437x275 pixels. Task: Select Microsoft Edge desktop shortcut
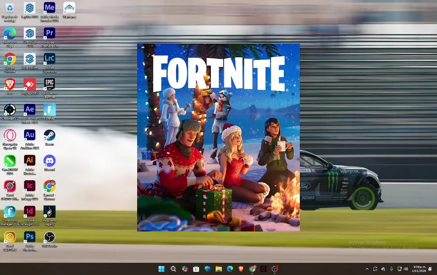[10, 37]
